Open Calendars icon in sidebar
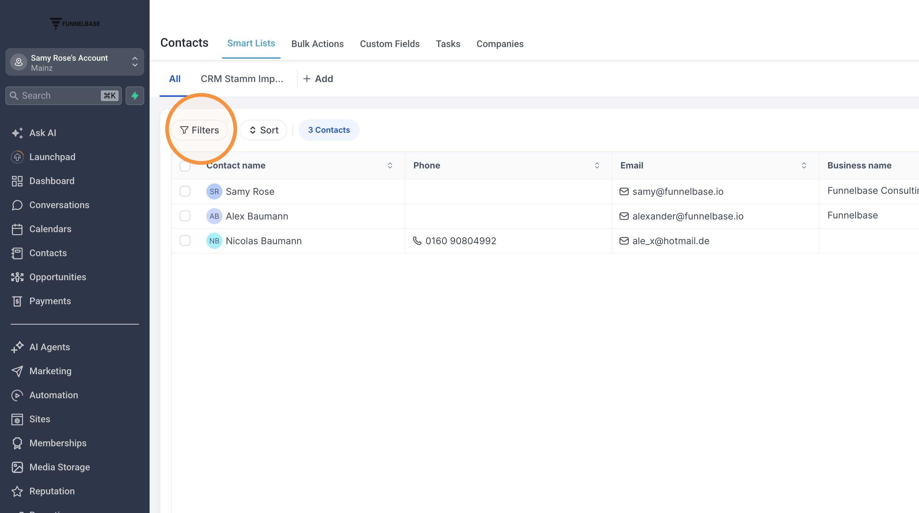 pos(17,229)
